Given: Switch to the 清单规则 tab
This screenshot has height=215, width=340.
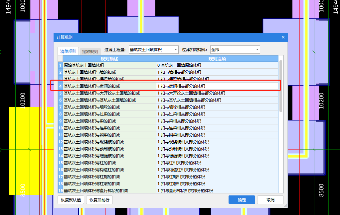Looking at the screenshot, I should click(x=68, y=51).
